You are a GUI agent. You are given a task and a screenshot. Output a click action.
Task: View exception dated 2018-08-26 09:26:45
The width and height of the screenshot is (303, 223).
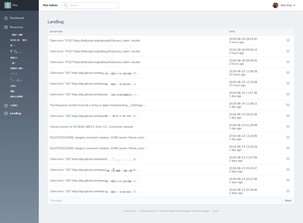[288, 62]
